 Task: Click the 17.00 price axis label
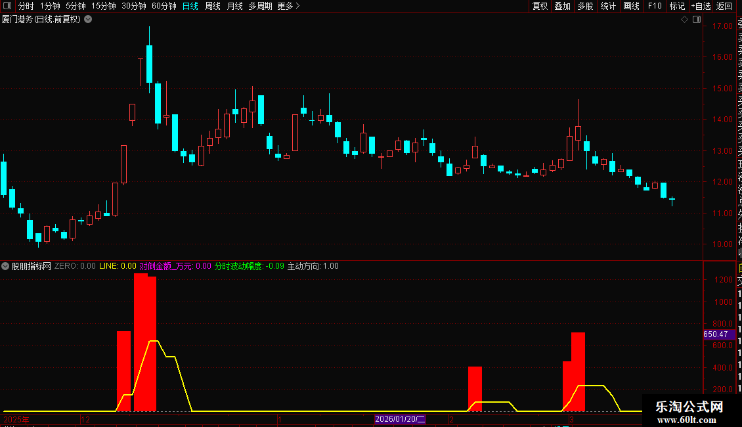(x=722, y=26)
